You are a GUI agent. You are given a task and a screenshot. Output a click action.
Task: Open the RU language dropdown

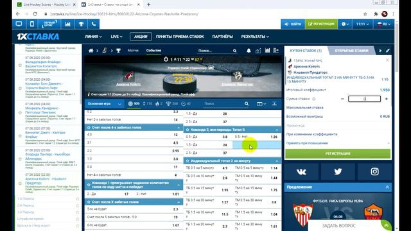click(383, 24)
